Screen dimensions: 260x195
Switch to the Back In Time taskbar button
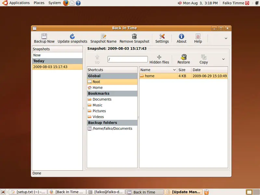tap(145, 192)
